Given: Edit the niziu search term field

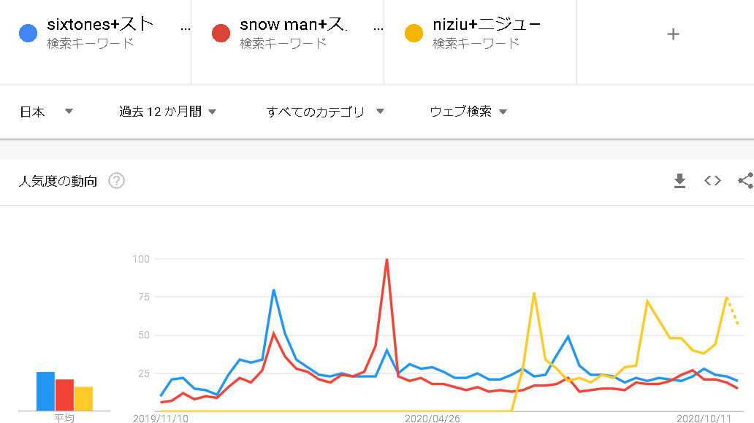Looking at the screenshot, I should click(x=486, y=24).
